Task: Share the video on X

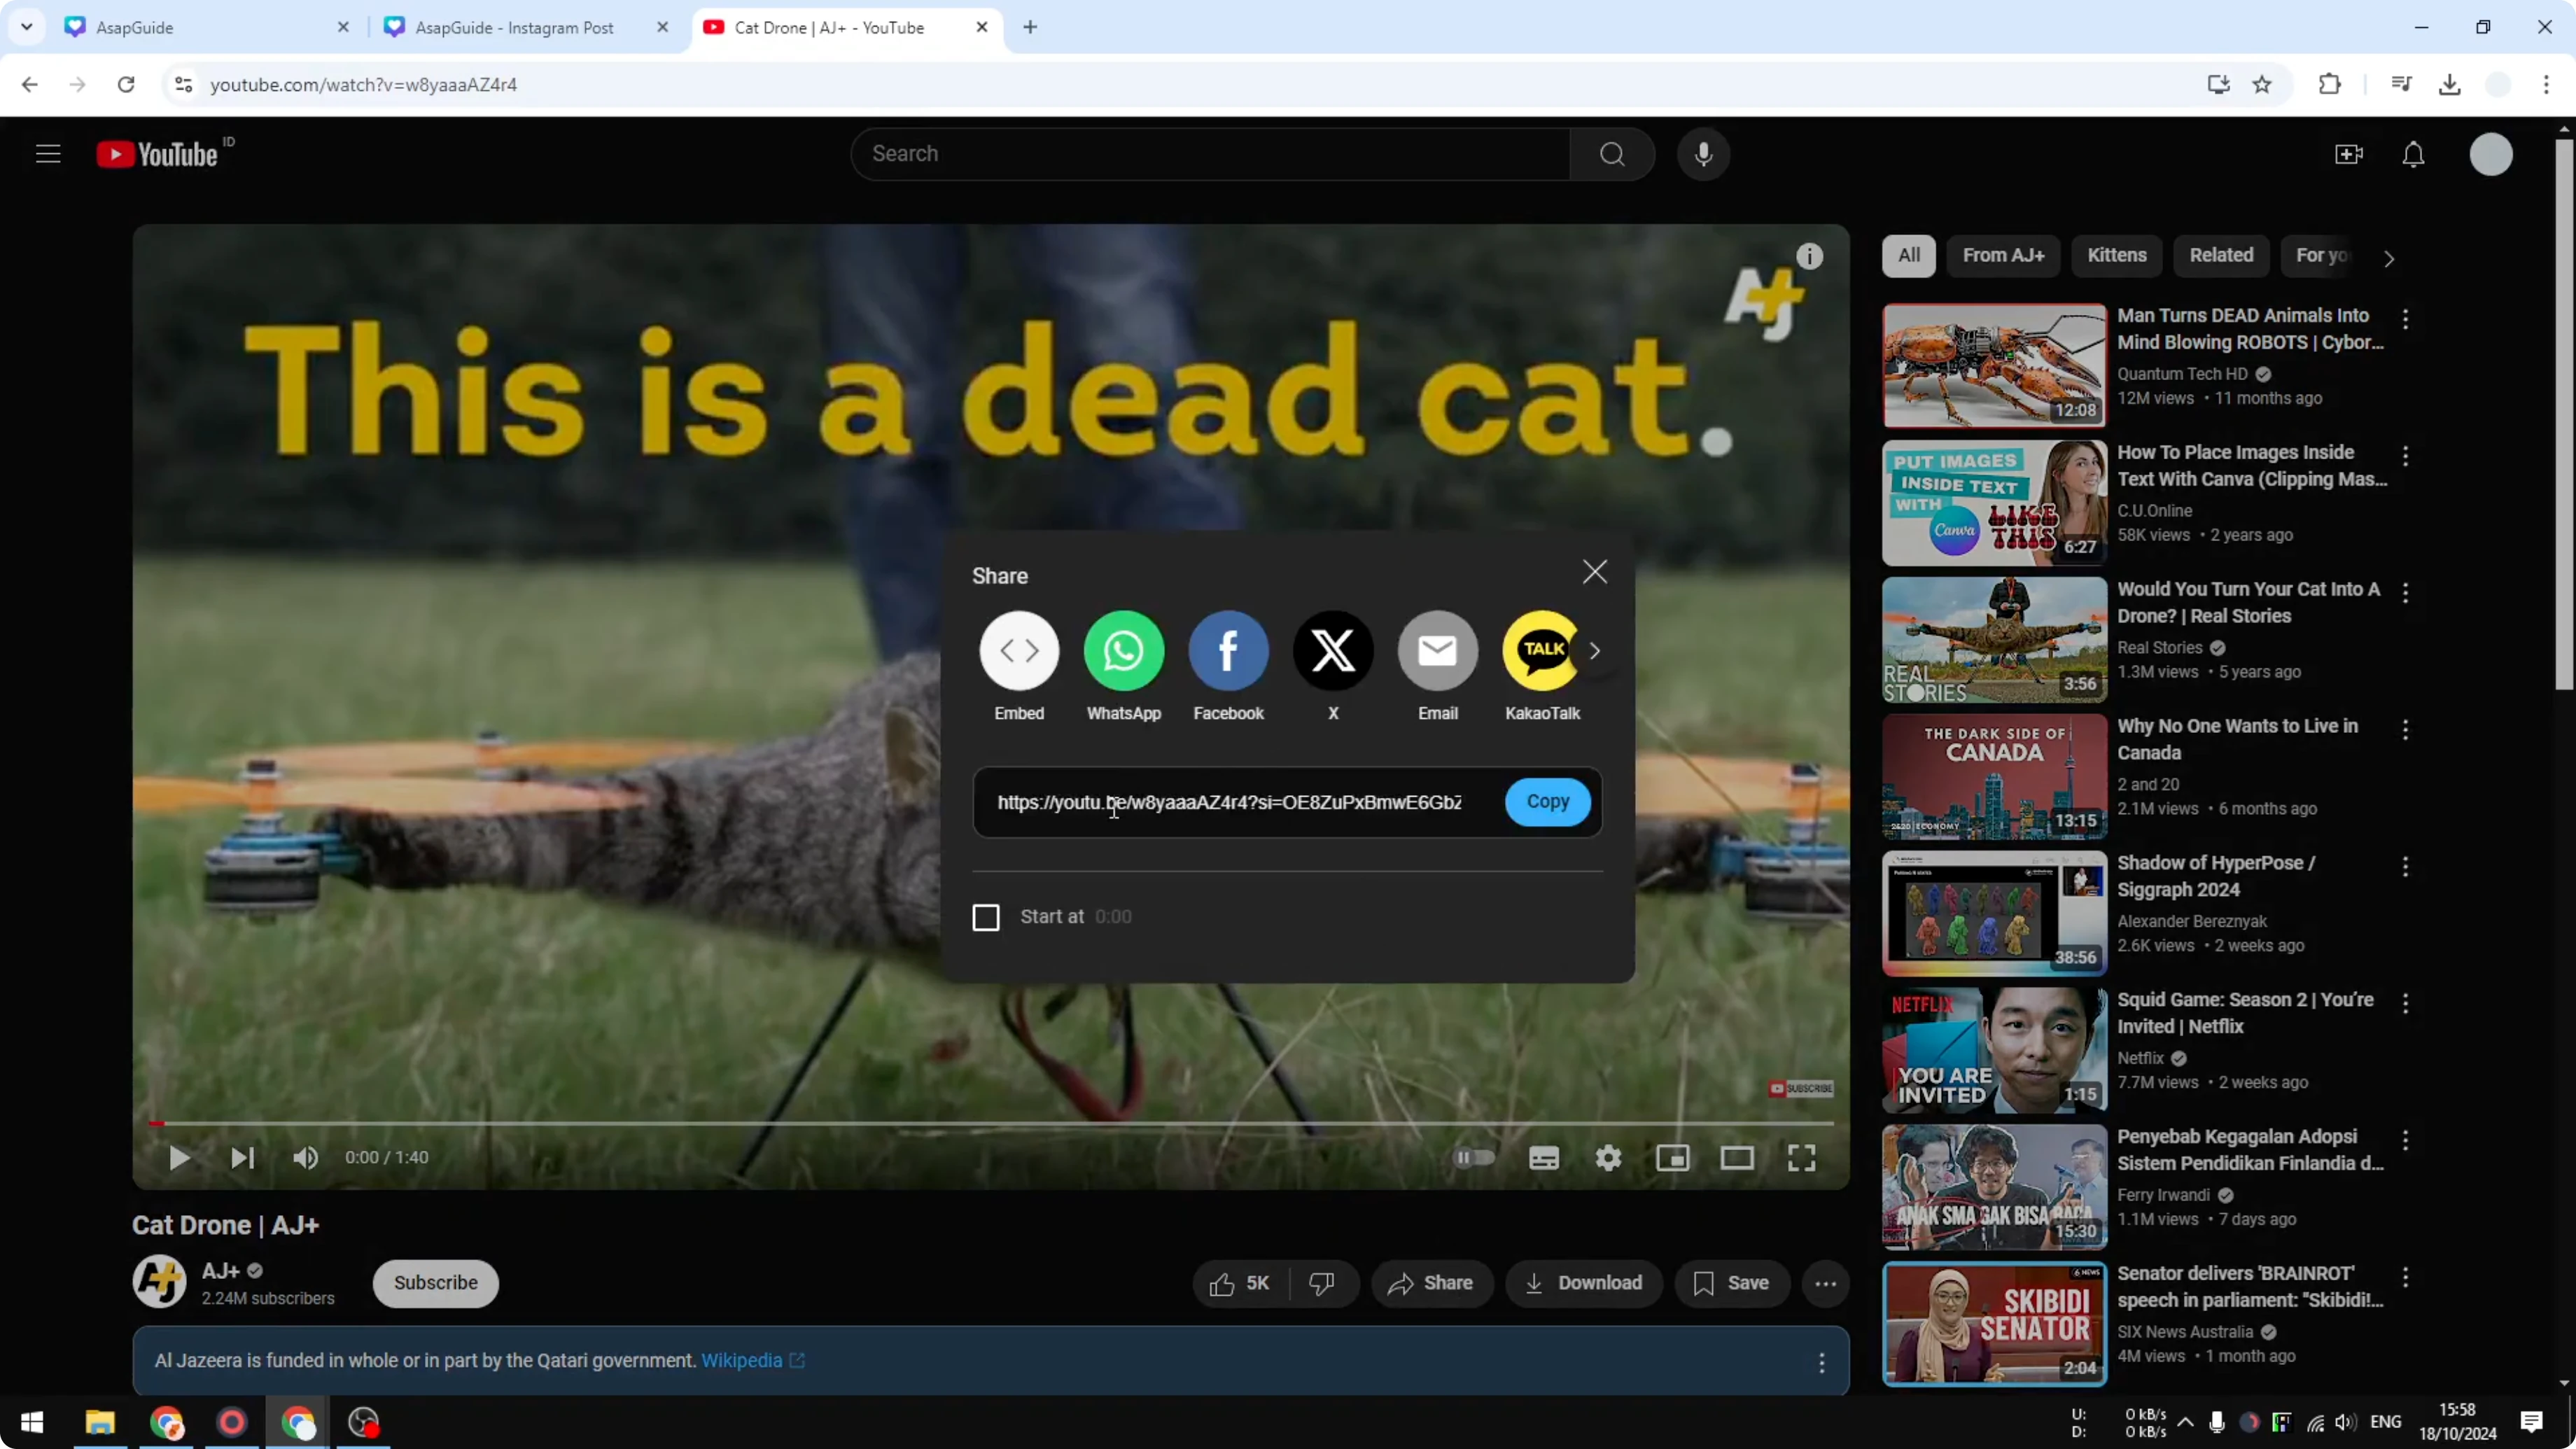Action: (1333, 651)
